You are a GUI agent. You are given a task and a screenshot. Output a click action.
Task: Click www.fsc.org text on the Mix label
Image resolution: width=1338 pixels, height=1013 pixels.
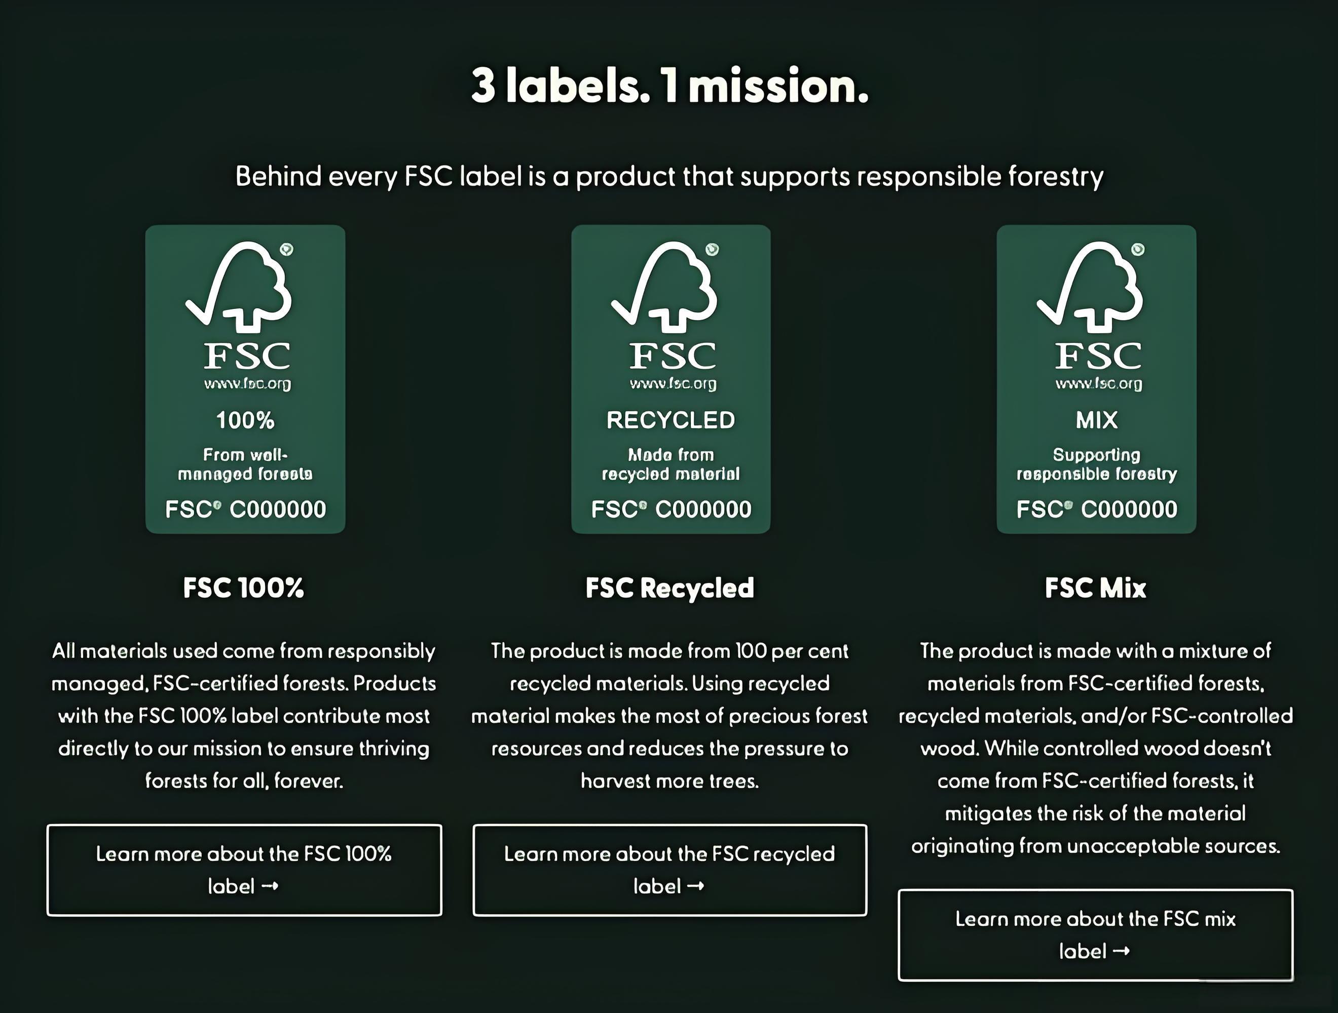1098,384
